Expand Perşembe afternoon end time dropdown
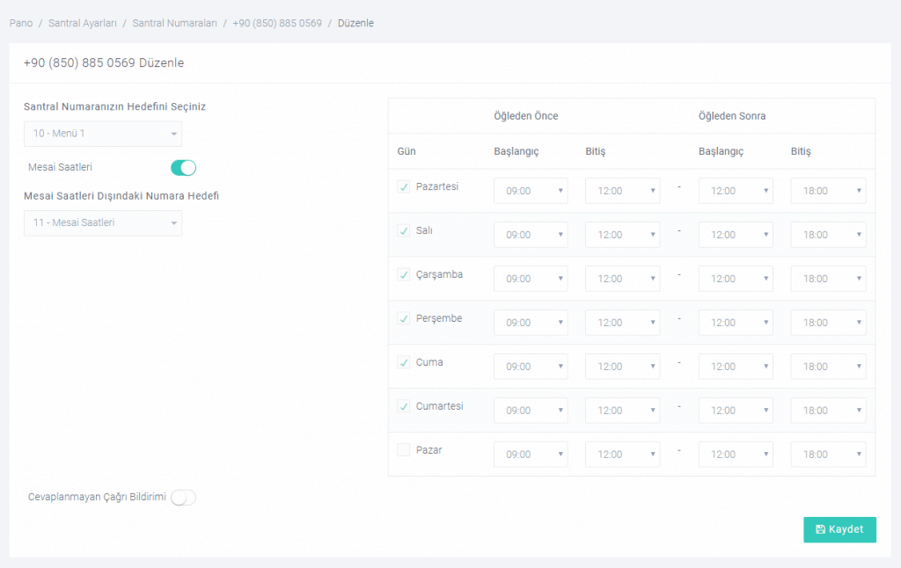 (x=828, y=323)
